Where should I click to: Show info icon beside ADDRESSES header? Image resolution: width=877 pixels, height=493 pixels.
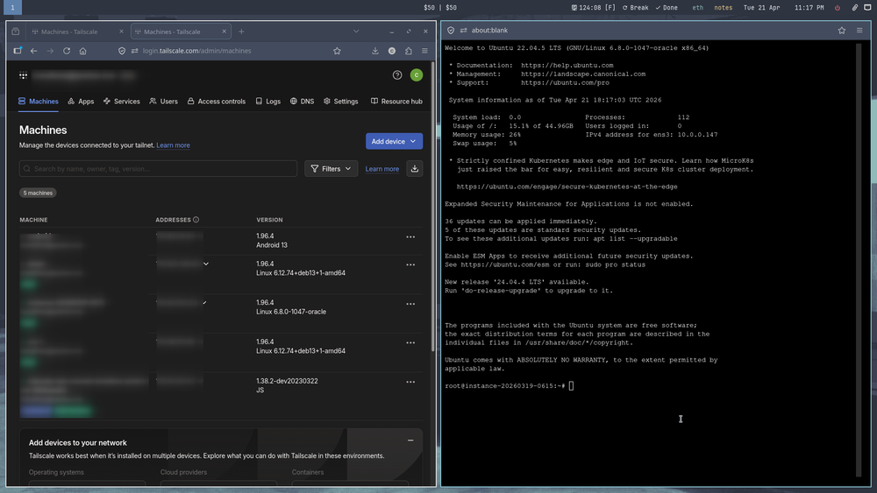tap(196, 220)
